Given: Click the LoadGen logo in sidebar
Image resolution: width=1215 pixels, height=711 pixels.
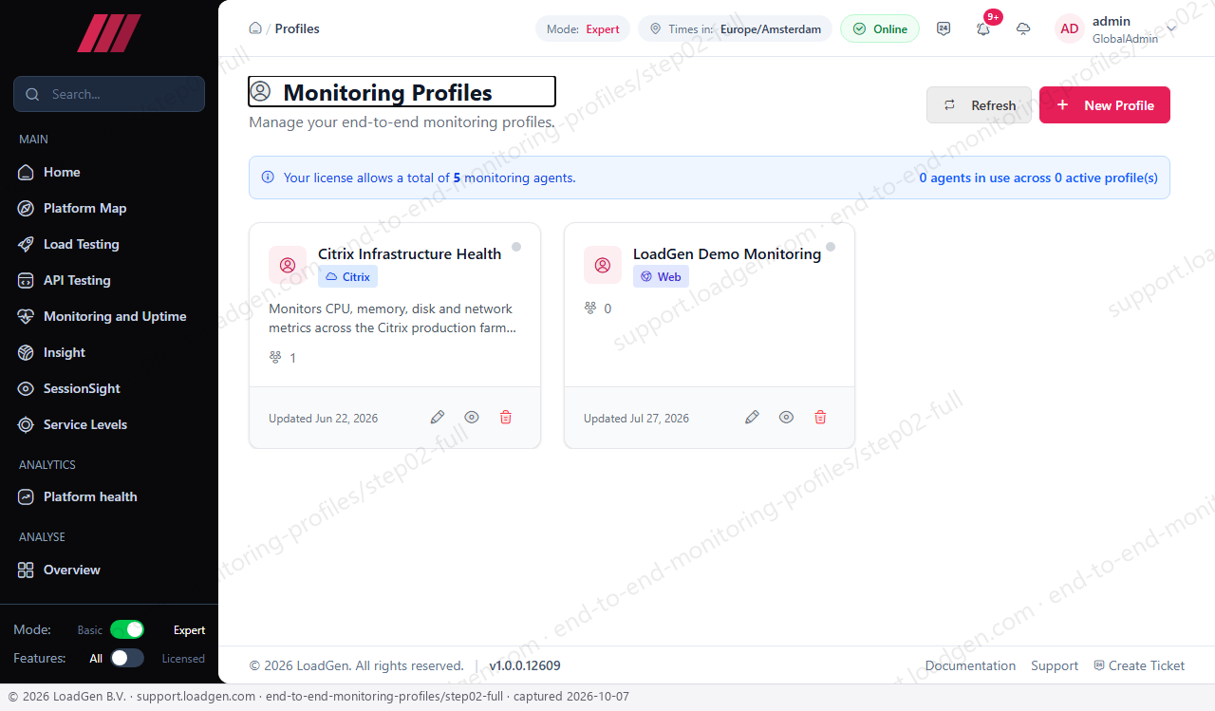Looking at the screenshot, I should (x=109, y=33).
